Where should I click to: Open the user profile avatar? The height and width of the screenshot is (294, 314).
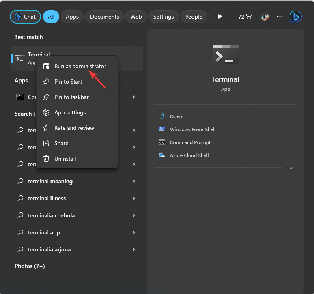coord(265,17)
